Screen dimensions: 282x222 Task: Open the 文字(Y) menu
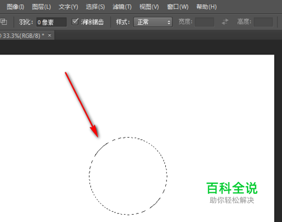click(68, 7)
